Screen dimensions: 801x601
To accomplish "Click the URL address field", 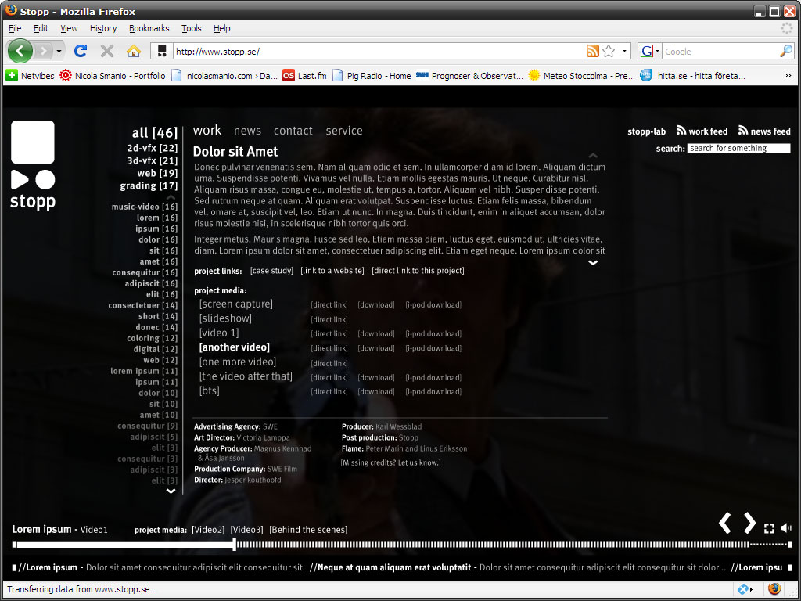I will coord(378,52).
